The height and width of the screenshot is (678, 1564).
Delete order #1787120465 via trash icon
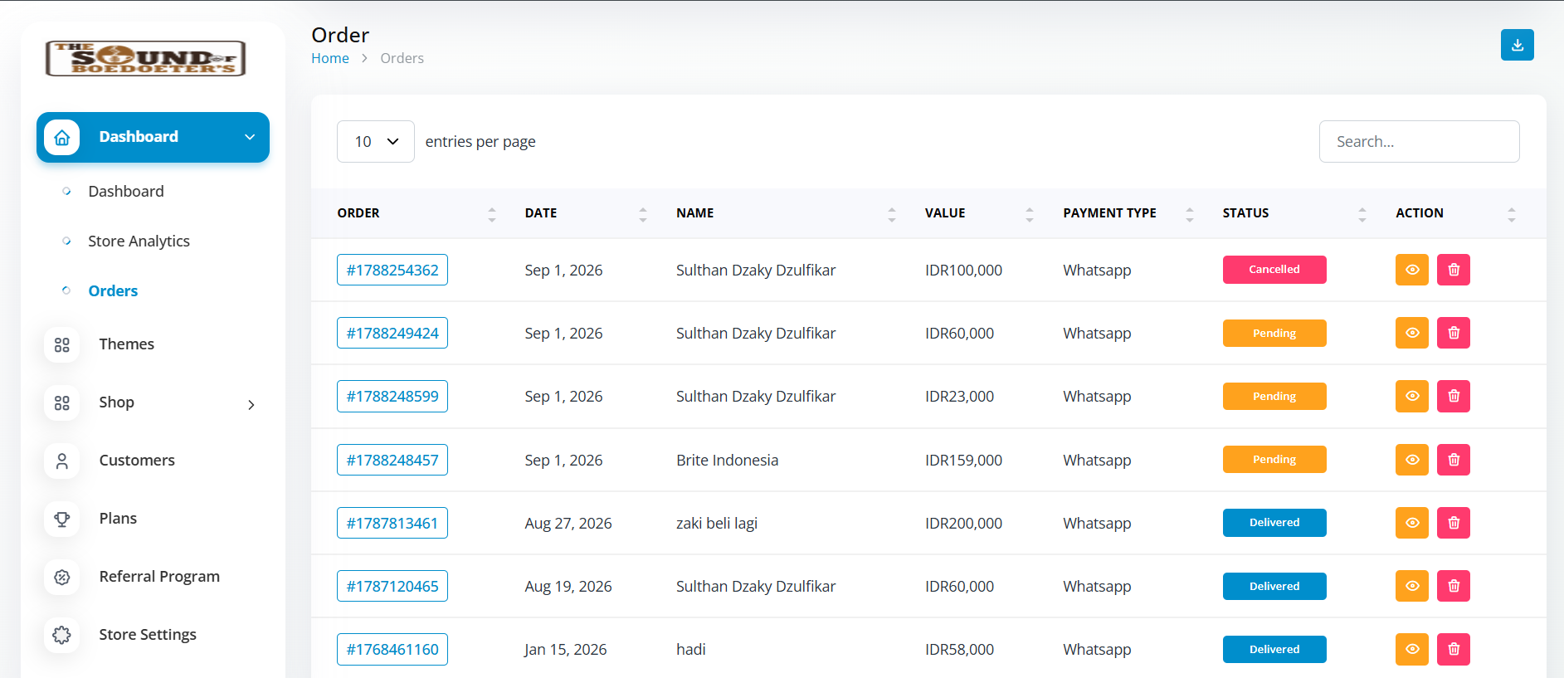click(x=1453, y=586)
